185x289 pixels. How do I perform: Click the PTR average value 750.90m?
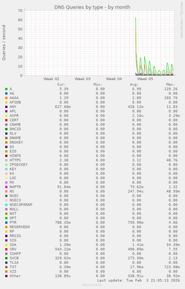point(135,223)
